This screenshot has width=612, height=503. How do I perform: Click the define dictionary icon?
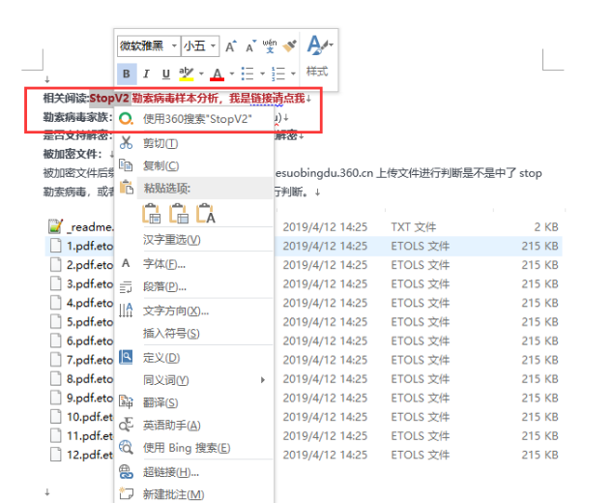[x=126, y=357]
